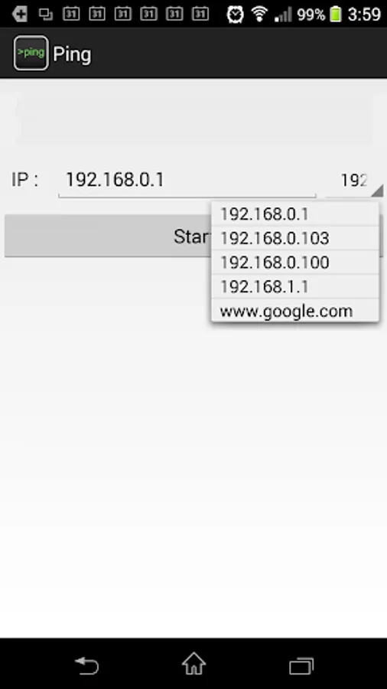Go to the Android home screen
Viewport: 387px width, 689px height.
coord(194,664)
